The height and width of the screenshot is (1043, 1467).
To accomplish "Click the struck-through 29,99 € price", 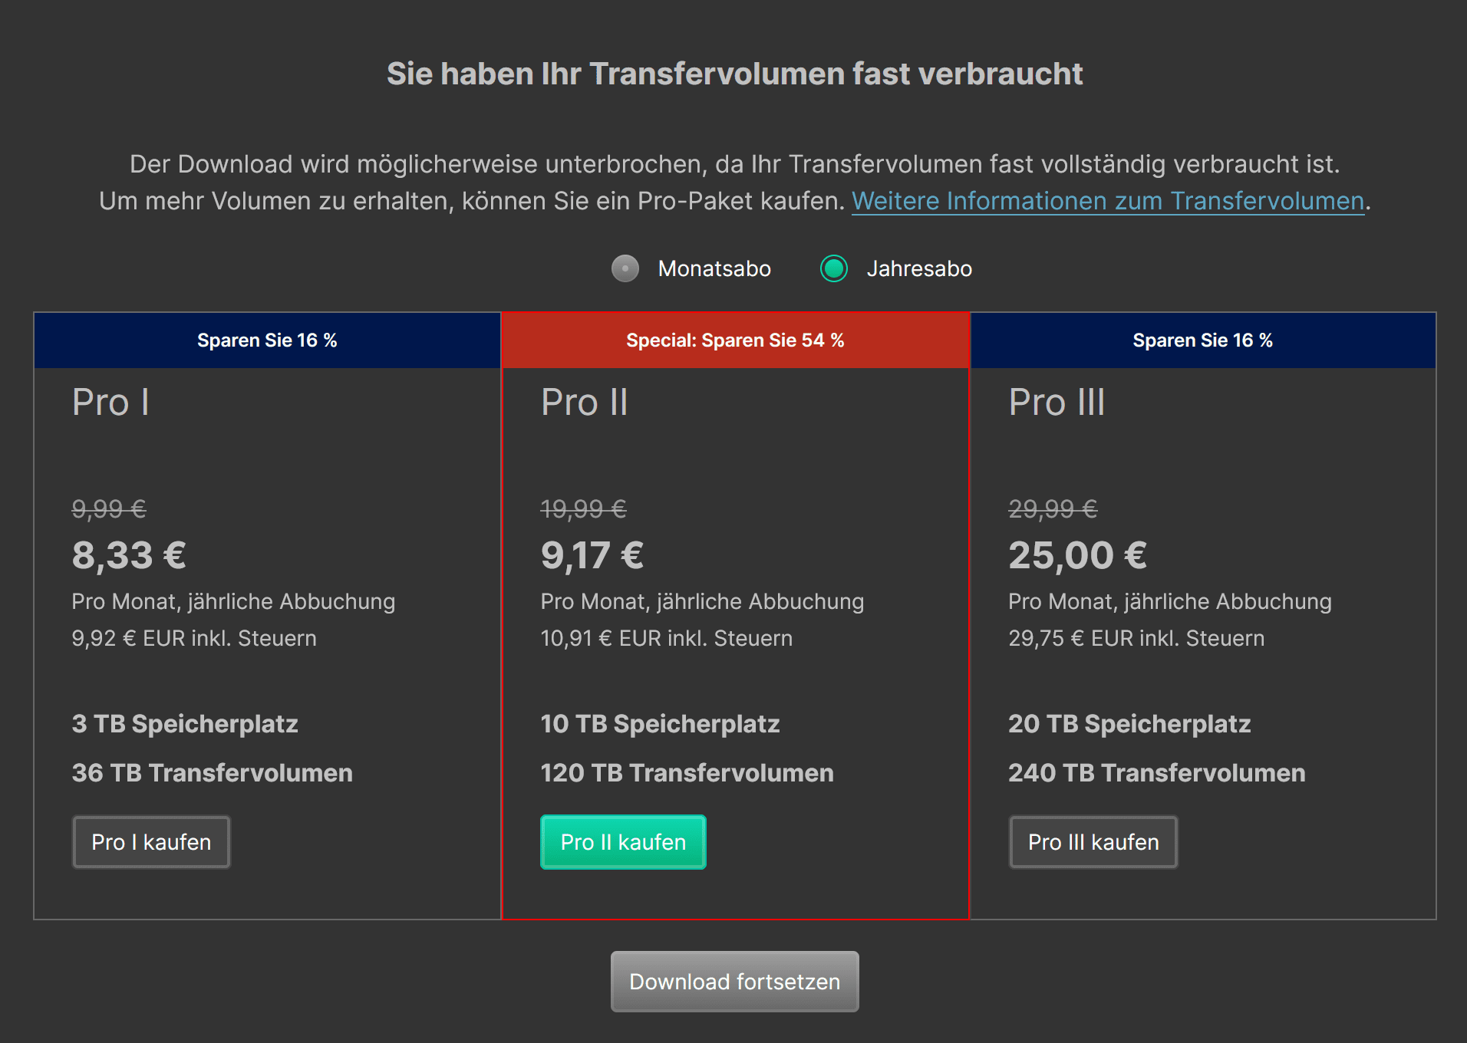I will [x=1053, y=508].
